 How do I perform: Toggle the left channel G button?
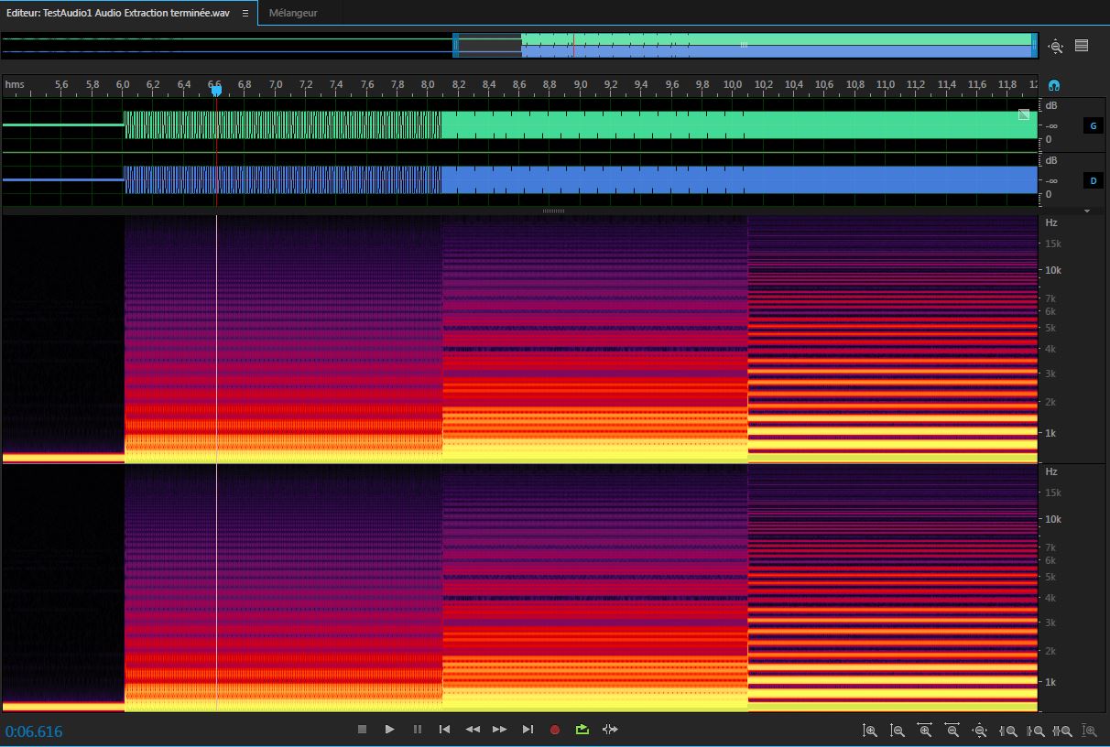pos(1093,125)
